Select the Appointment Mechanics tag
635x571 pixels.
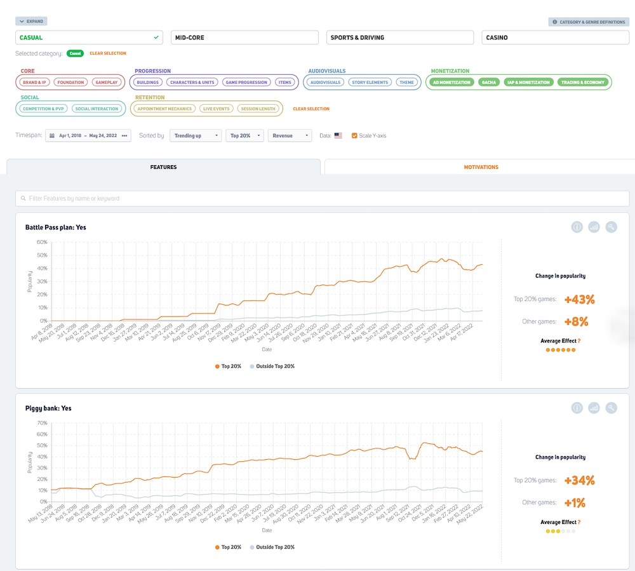[164, 109]
